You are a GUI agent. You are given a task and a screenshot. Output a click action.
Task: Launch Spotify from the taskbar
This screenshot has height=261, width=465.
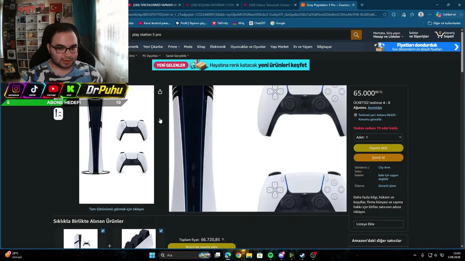pyautogui.click(x=270, y=255)
